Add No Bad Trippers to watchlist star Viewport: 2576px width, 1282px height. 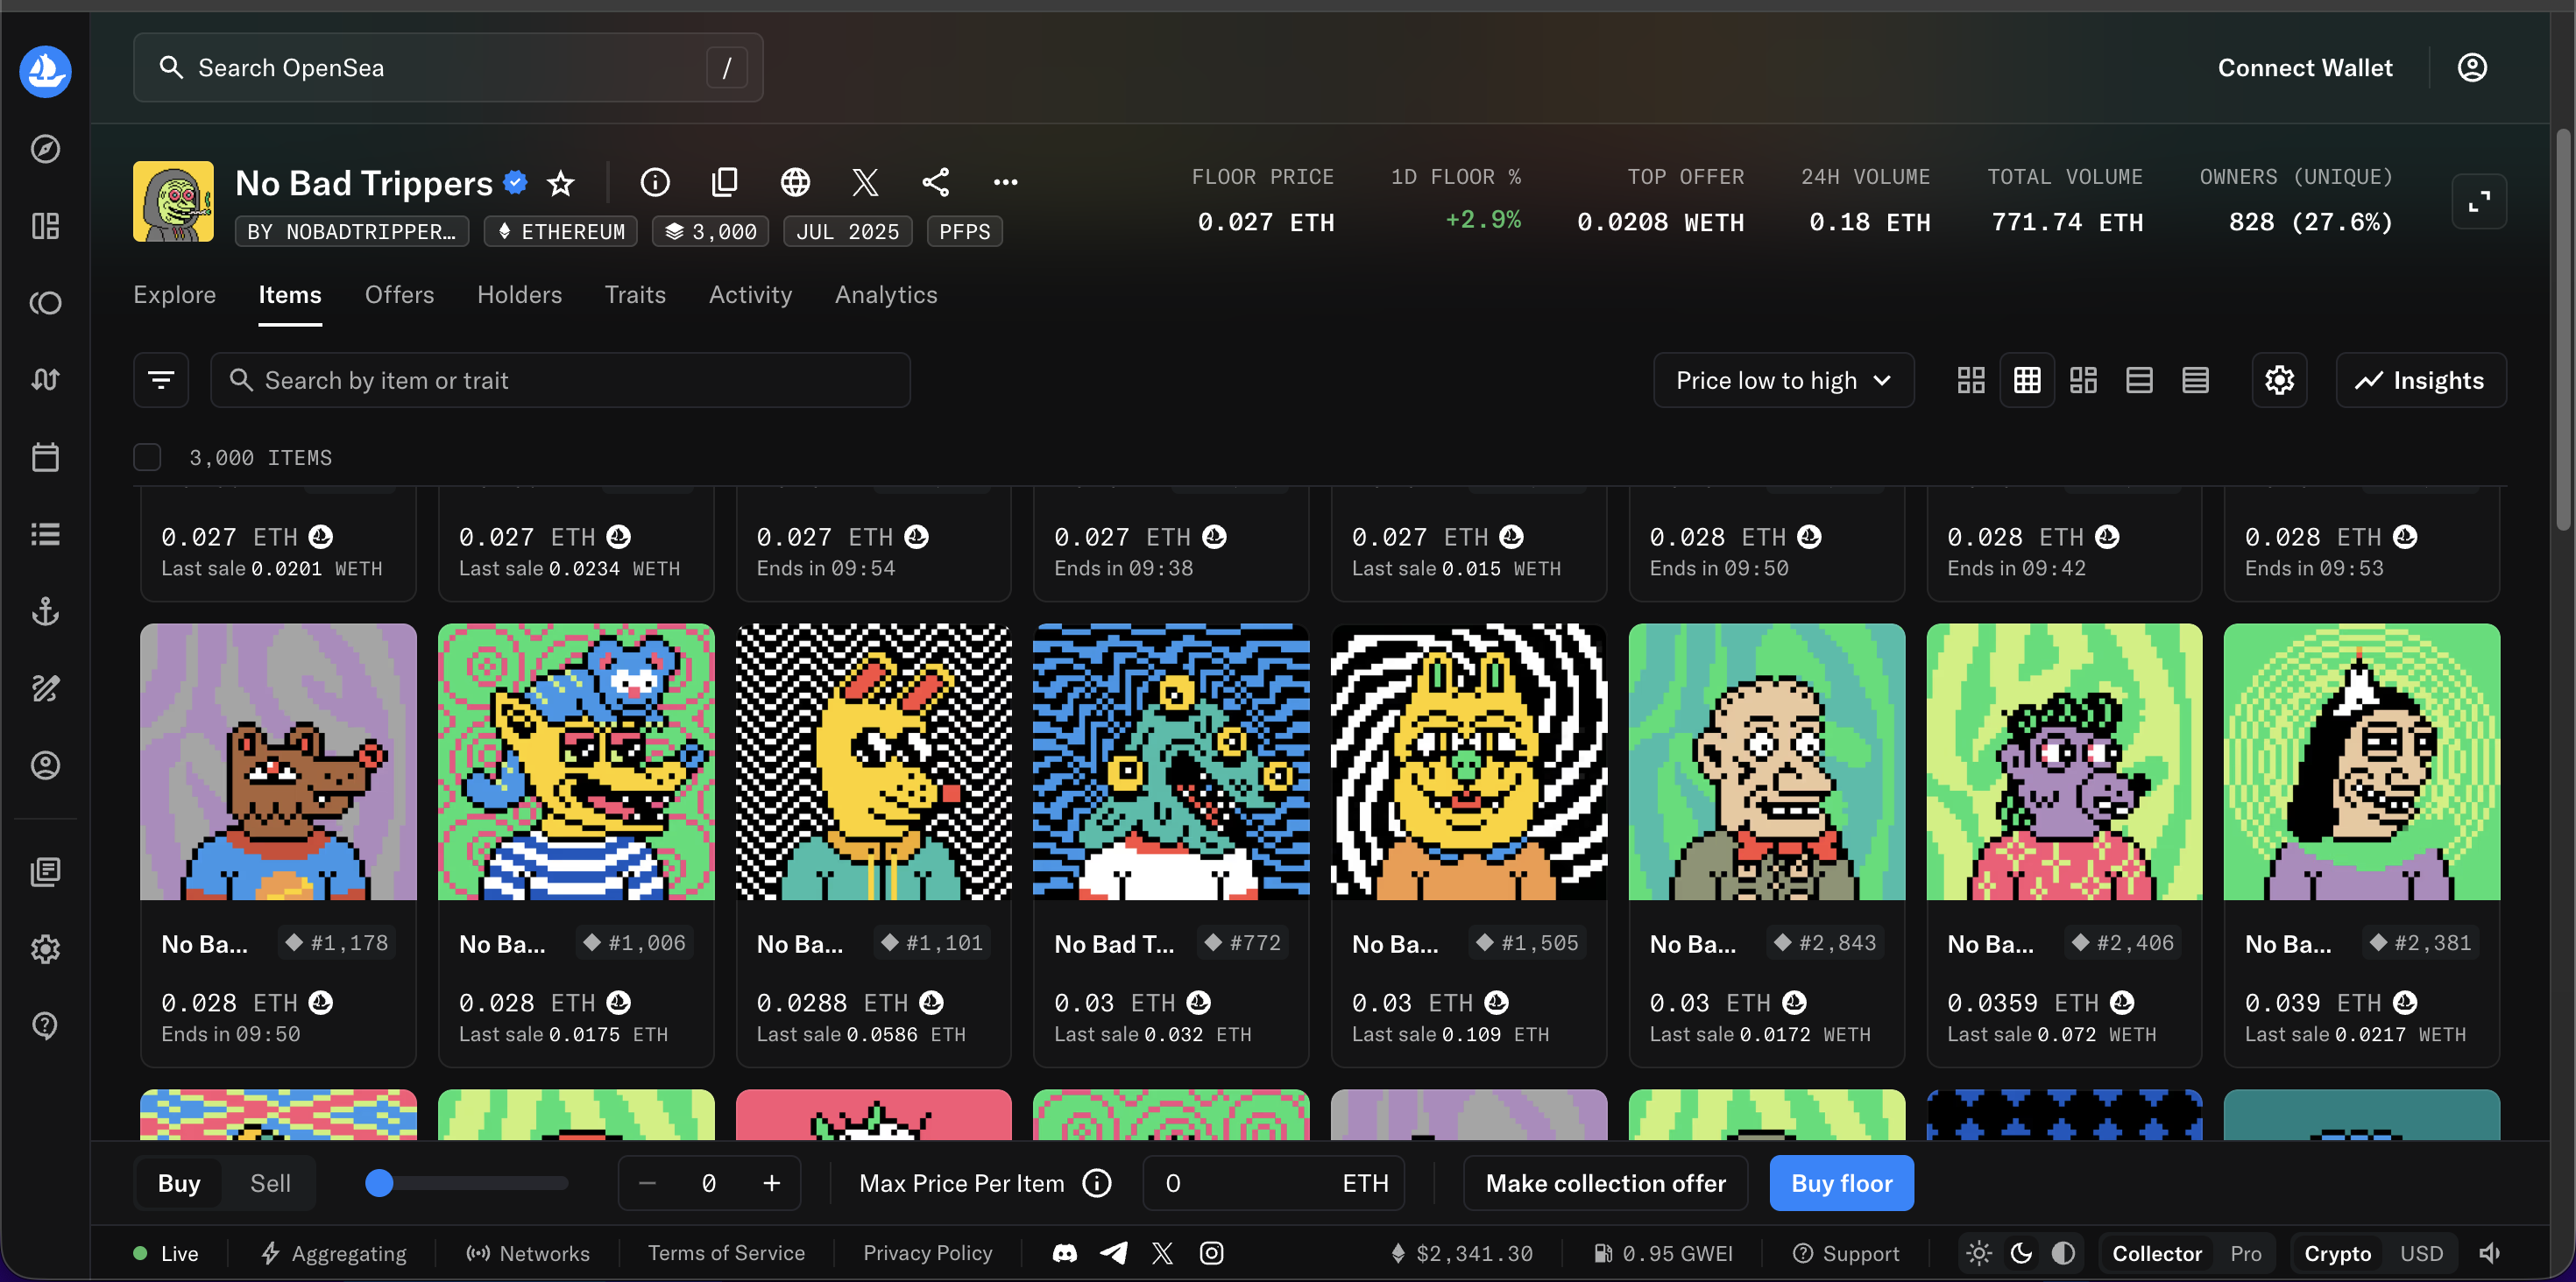click(561, 183)
